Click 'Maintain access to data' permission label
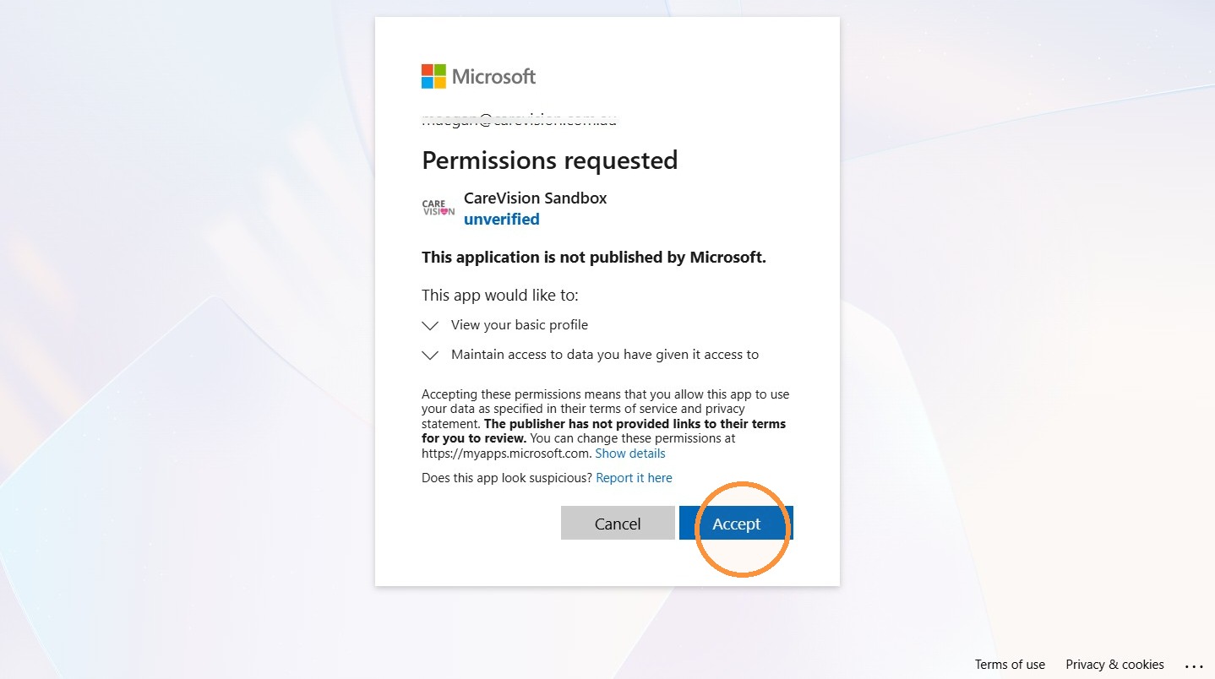Viewport: 1215px width, 679px height. click(605, 355)
